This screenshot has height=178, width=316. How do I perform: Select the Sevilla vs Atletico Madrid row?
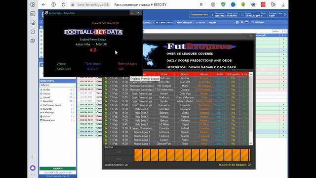(x=176, y=101)
